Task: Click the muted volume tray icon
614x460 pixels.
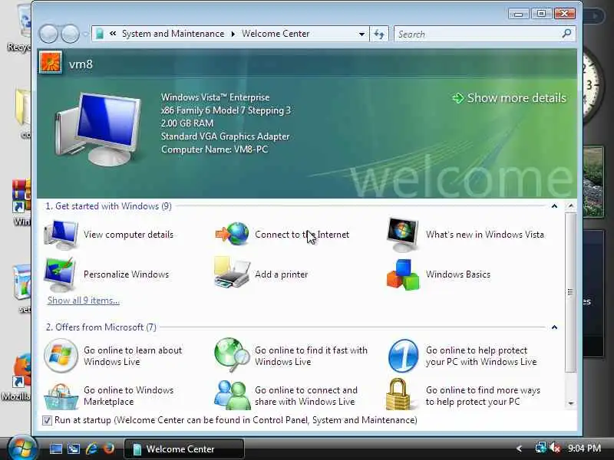Action: pos(554,448)
